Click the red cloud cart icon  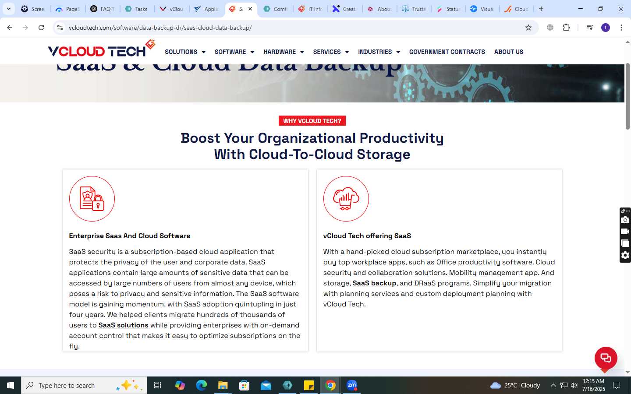tap(346, 199)
